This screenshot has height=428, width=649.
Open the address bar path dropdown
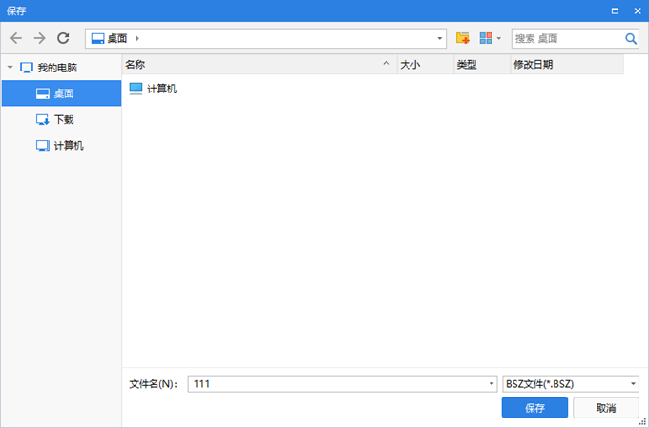click(x=439, y=39)
